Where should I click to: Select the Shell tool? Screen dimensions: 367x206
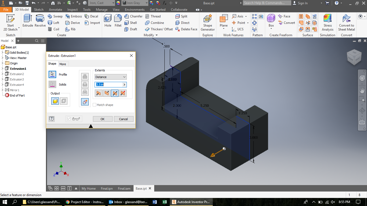[131, 23]
